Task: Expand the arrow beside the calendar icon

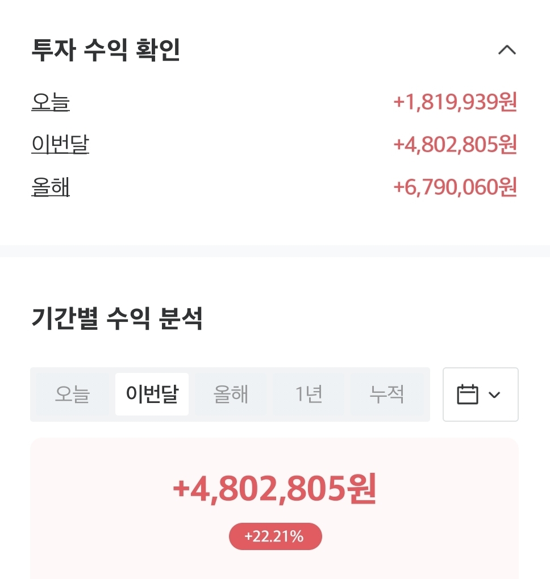Action: [x=494, y=395]
